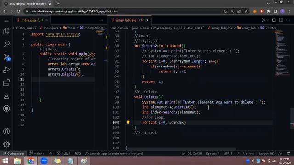The image size is (294, 165).
Task: Go back in browser history
Action: click(5, 11)
